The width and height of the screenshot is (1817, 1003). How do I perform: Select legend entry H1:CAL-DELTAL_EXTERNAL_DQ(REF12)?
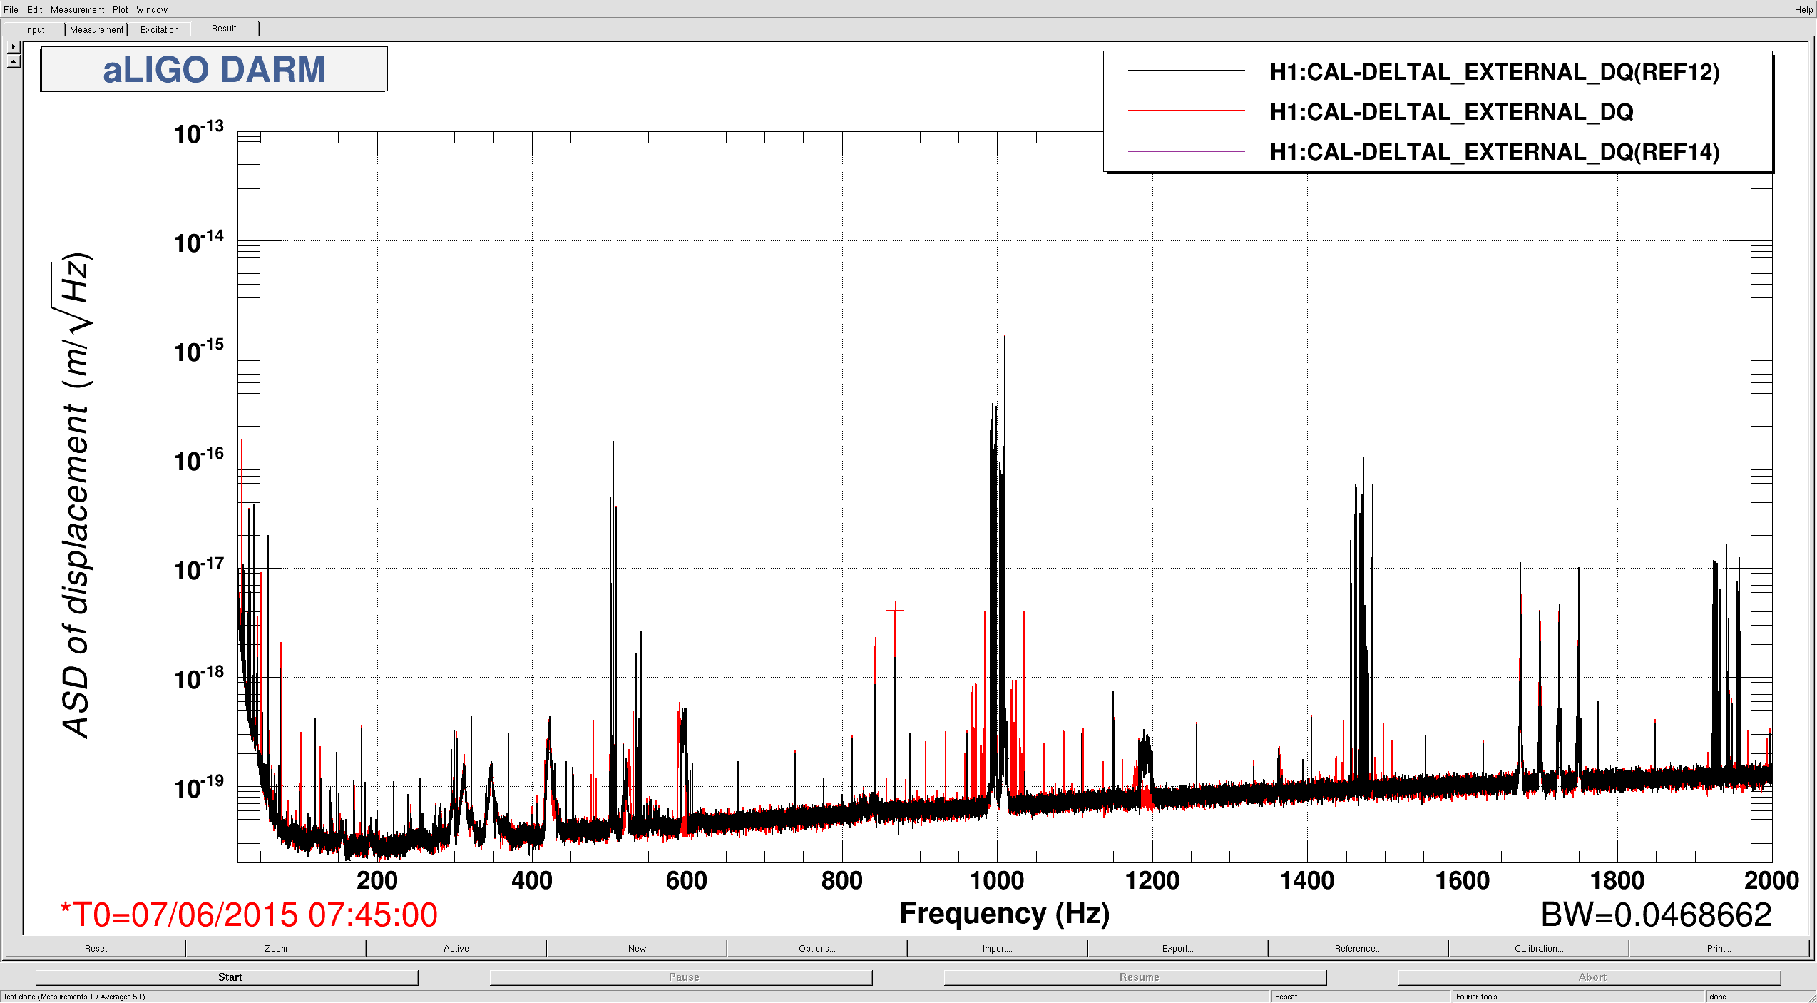click(1495, 72)
